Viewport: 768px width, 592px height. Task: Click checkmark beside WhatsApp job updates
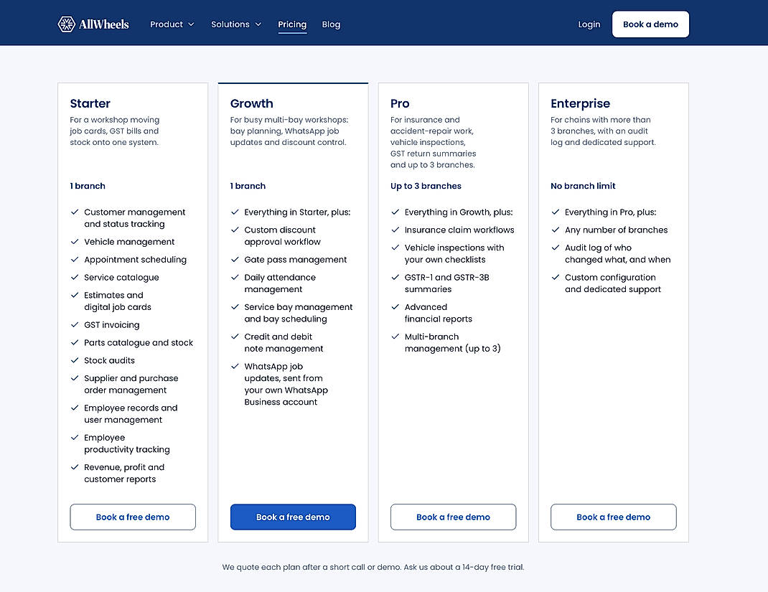click(x=235, y=366)
